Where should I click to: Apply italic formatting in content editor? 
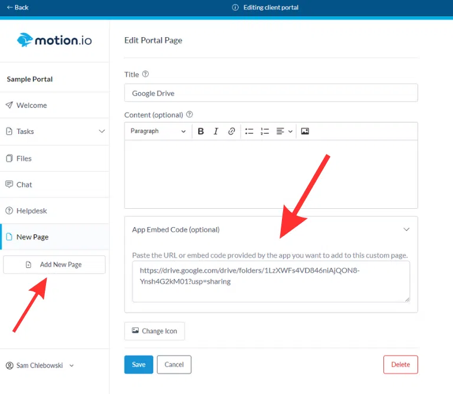(216, 132)
